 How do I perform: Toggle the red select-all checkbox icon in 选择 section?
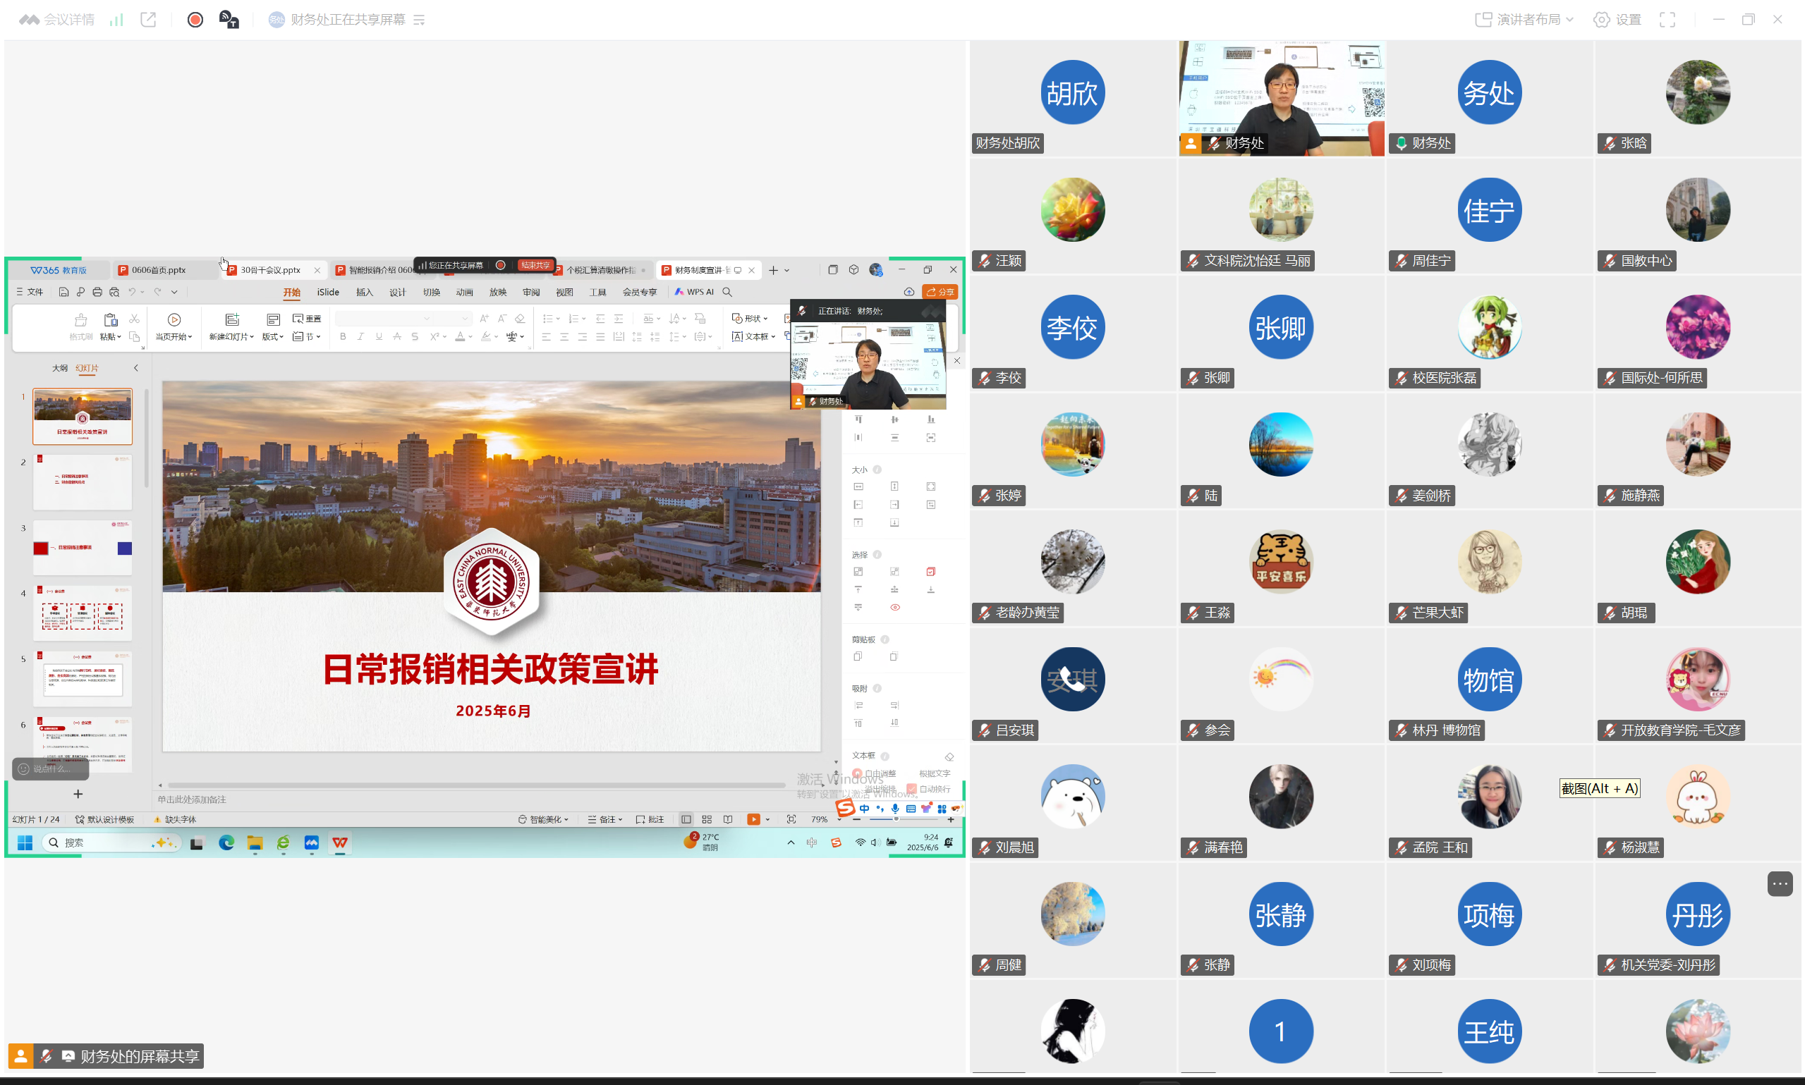tap(930, 572)
